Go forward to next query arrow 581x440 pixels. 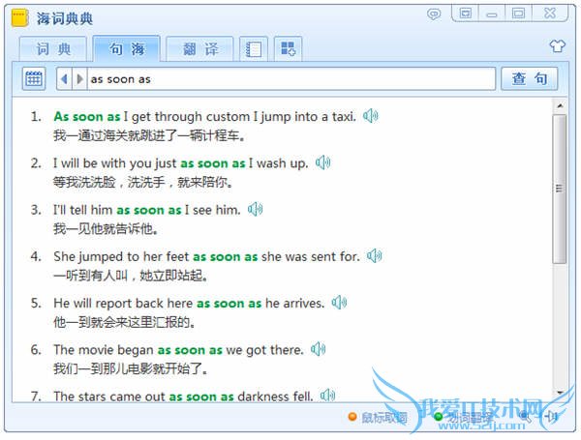pos(79,79)
